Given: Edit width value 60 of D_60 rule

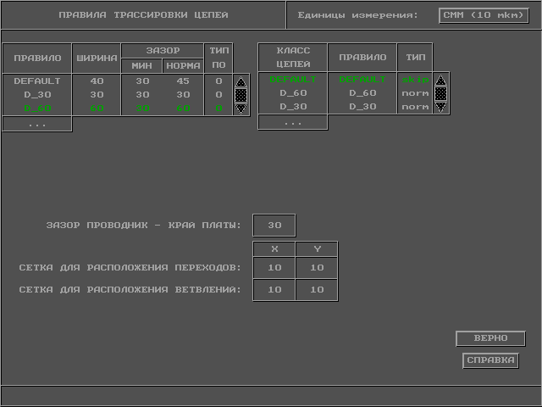Looking at the screenshot, I should 97,108.
